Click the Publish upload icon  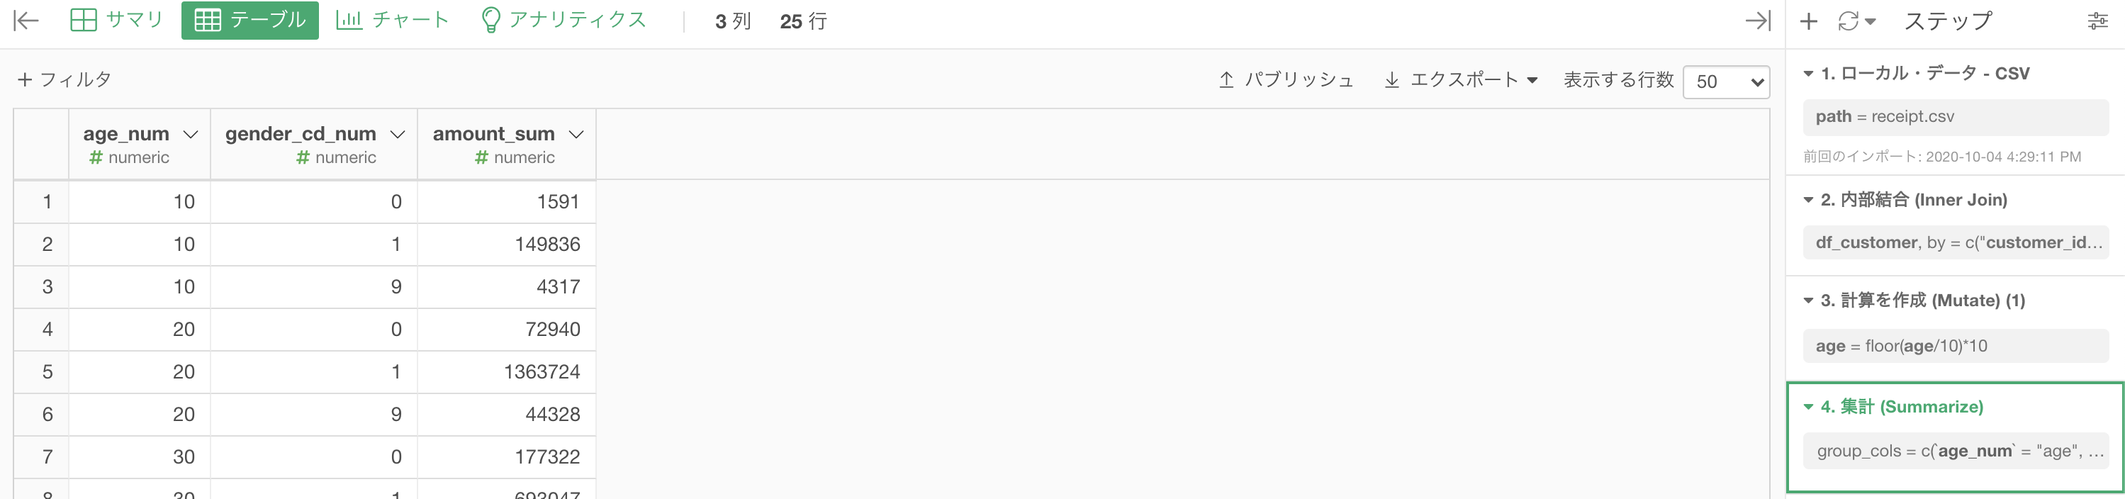click(x=1226, y=79)
